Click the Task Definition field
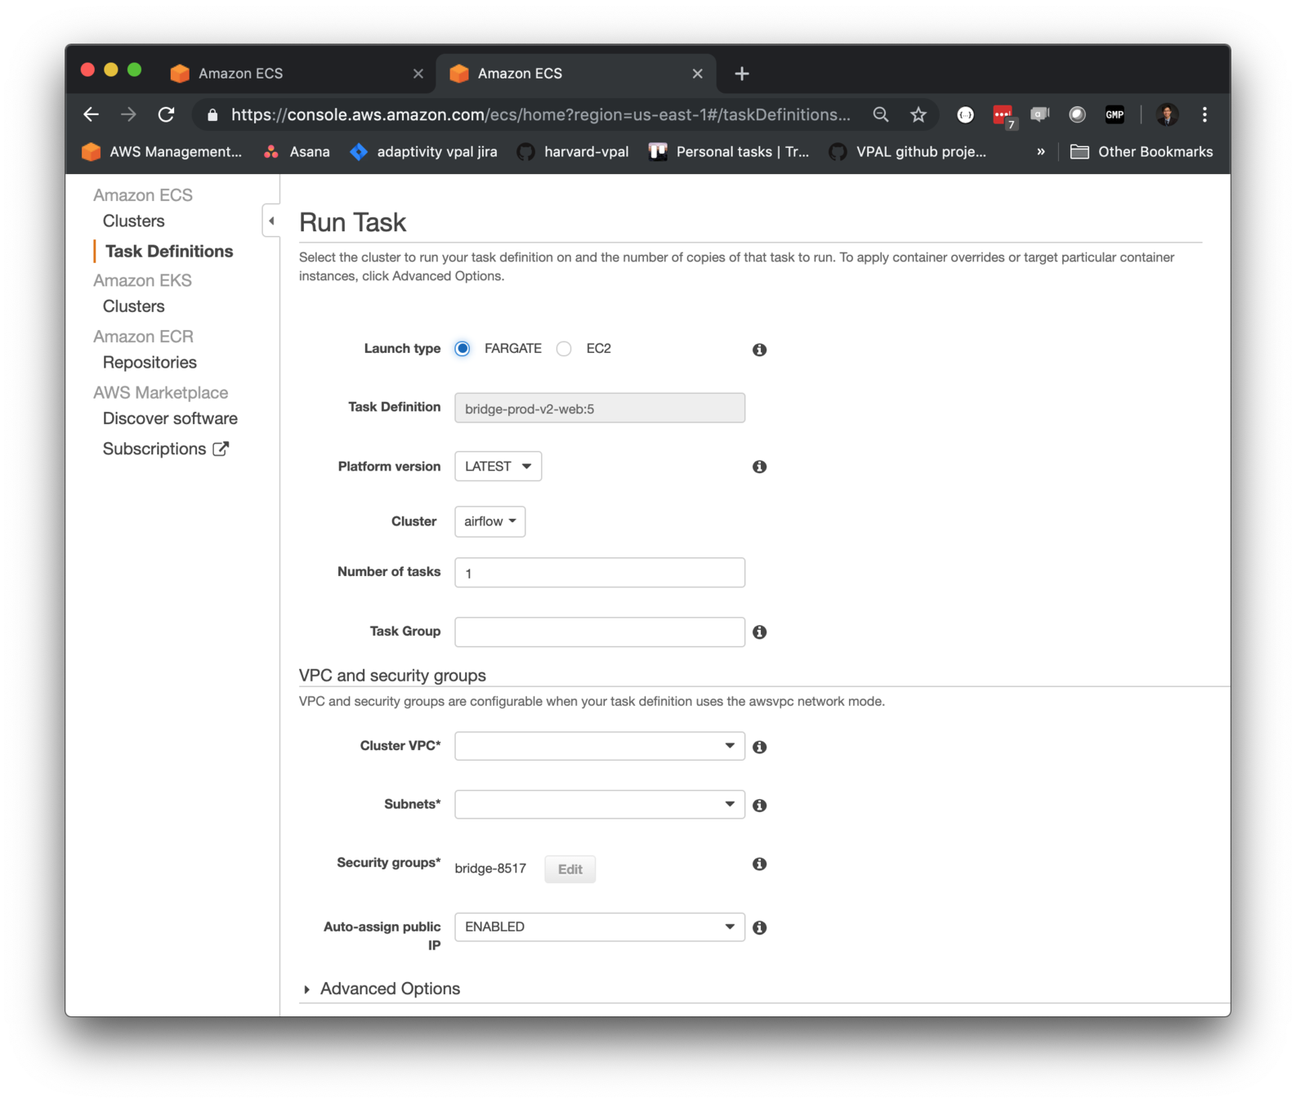This screenshot has height=1103, width=1296. (x=600, y=409)
